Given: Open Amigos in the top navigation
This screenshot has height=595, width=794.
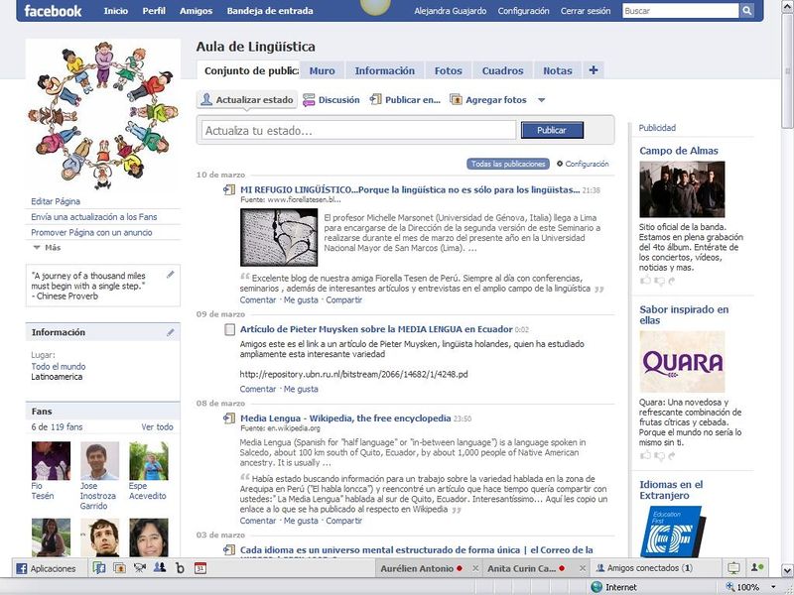Looking at the screenshot, I should [x=196, y=10].
